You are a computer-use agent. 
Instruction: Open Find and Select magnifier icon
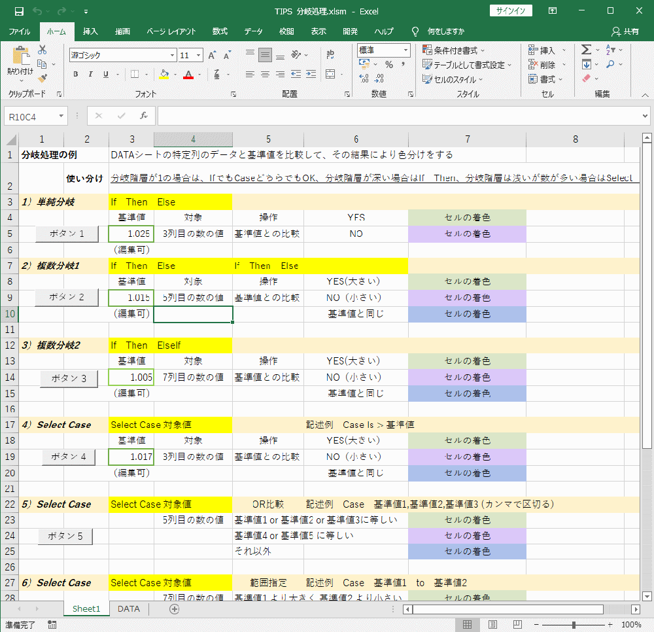[611, 64]
